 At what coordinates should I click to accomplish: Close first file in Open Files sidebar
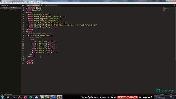[x=2, y=8]
